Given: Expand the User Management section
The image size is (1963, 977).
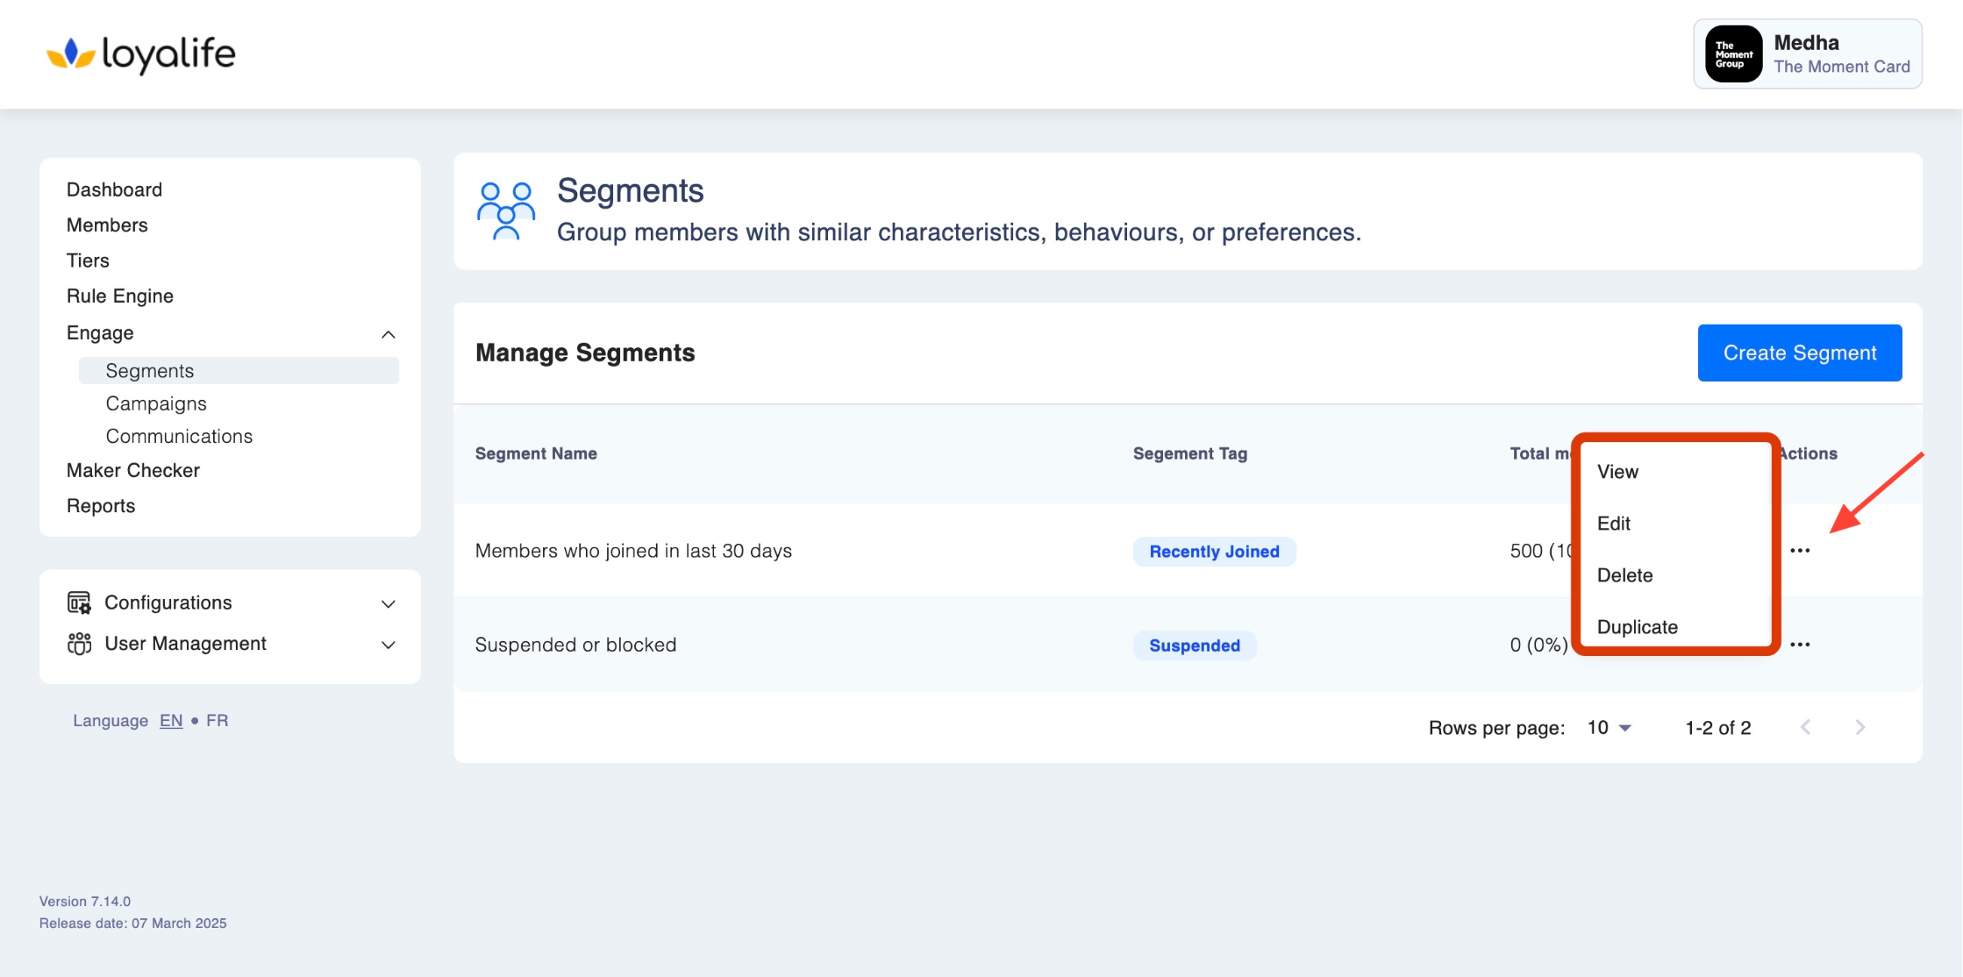Looking at the screenshot, I should coord(389,645).
